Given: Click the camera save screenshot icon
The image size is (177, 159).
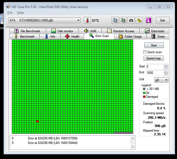Looking at the screenshot, I should pyautogui.click(x=131, y=20).
